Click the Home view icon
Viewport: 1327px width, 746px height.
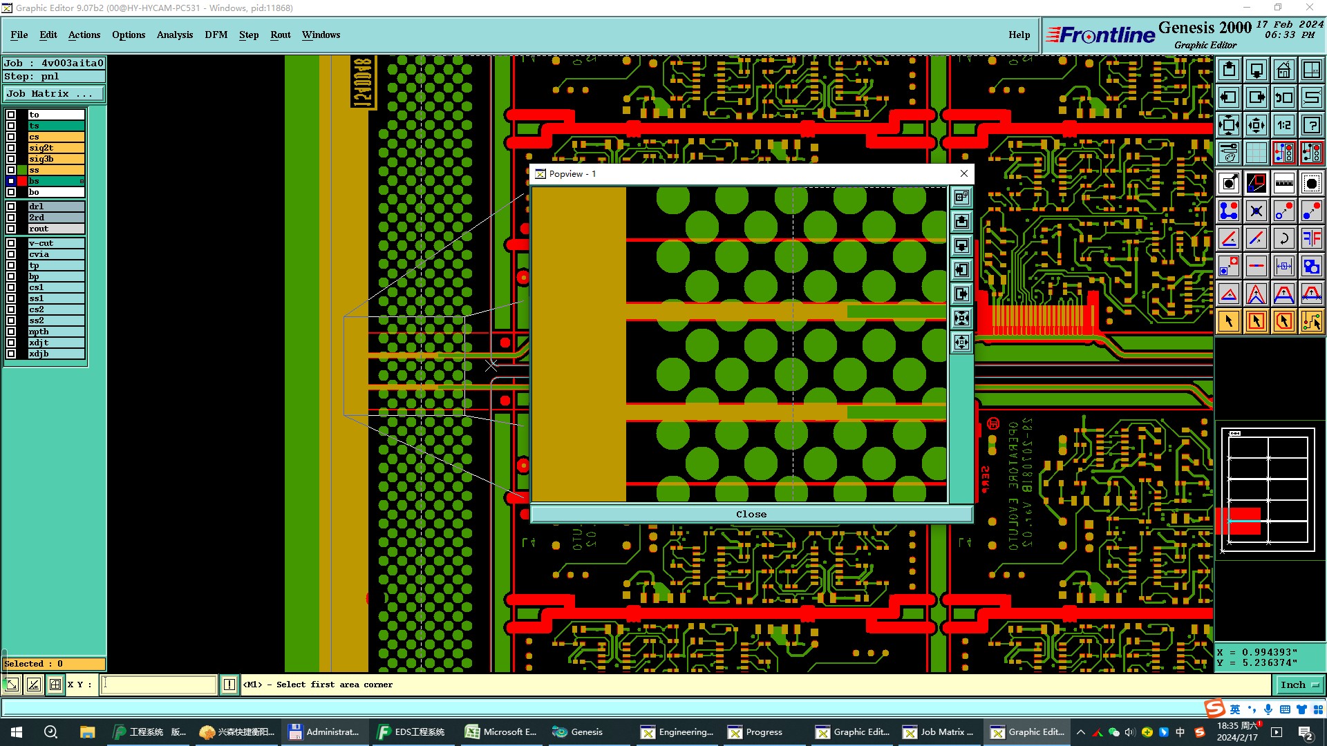pyautogui.click(x=1283, y=70)
